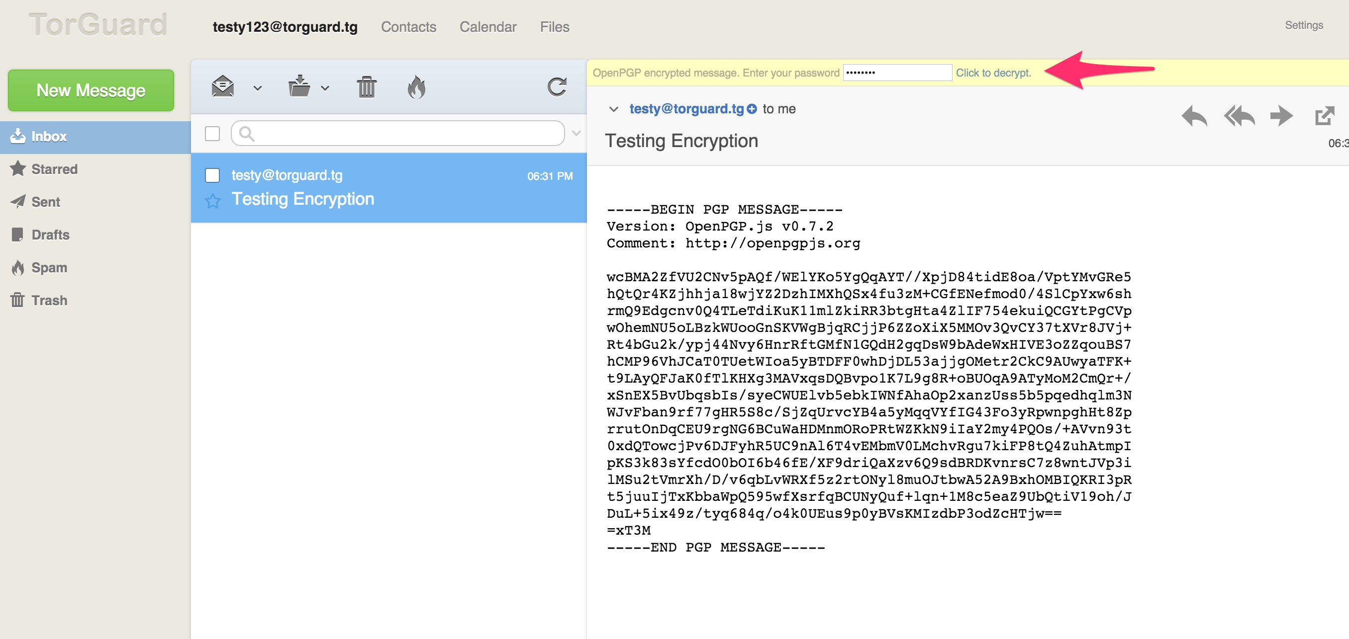The image size is (1349, 639).
Task: Open the Testing Encryption message in list
Action: (x=388, y=188)
